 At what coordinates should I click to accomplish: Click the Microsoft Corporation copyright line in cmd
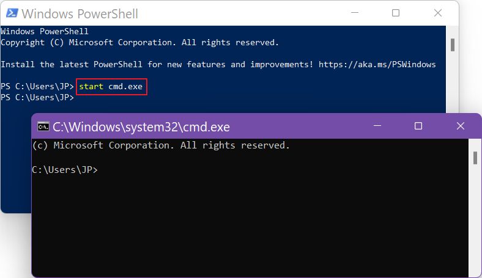pyautogui.click(x=161, y=145)
